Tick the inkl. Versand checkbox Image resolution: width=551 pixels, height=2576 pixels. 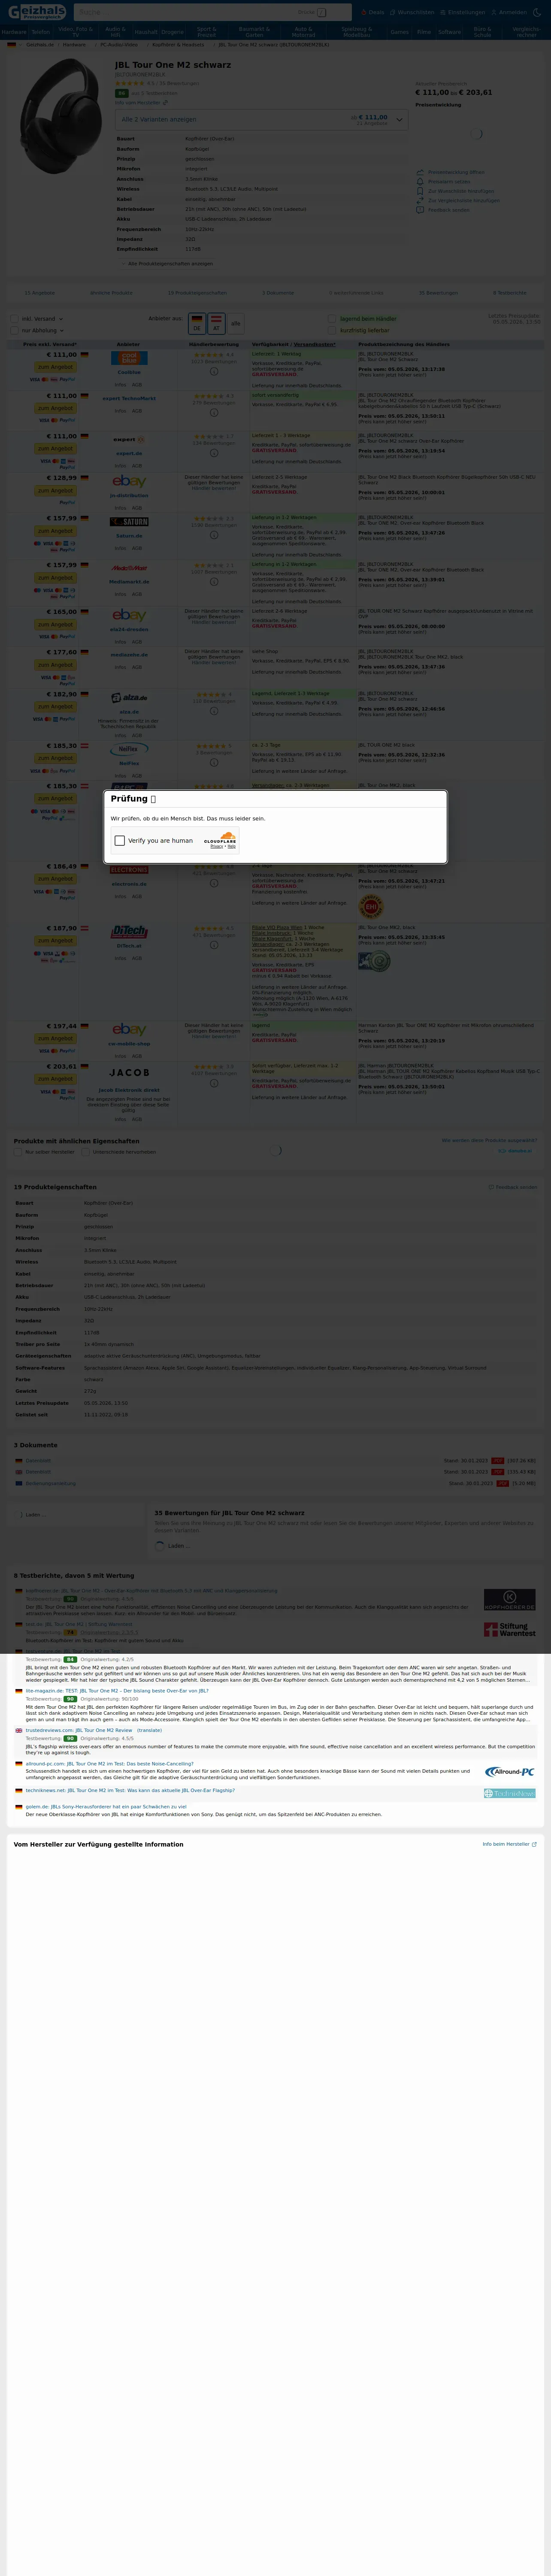click(15, 319)
